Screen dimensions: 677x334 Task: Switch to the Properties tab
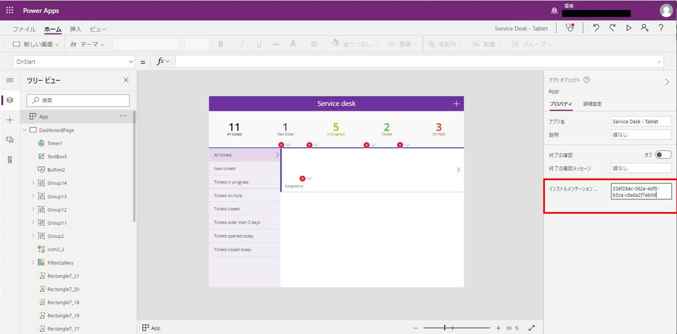[560, 104]
